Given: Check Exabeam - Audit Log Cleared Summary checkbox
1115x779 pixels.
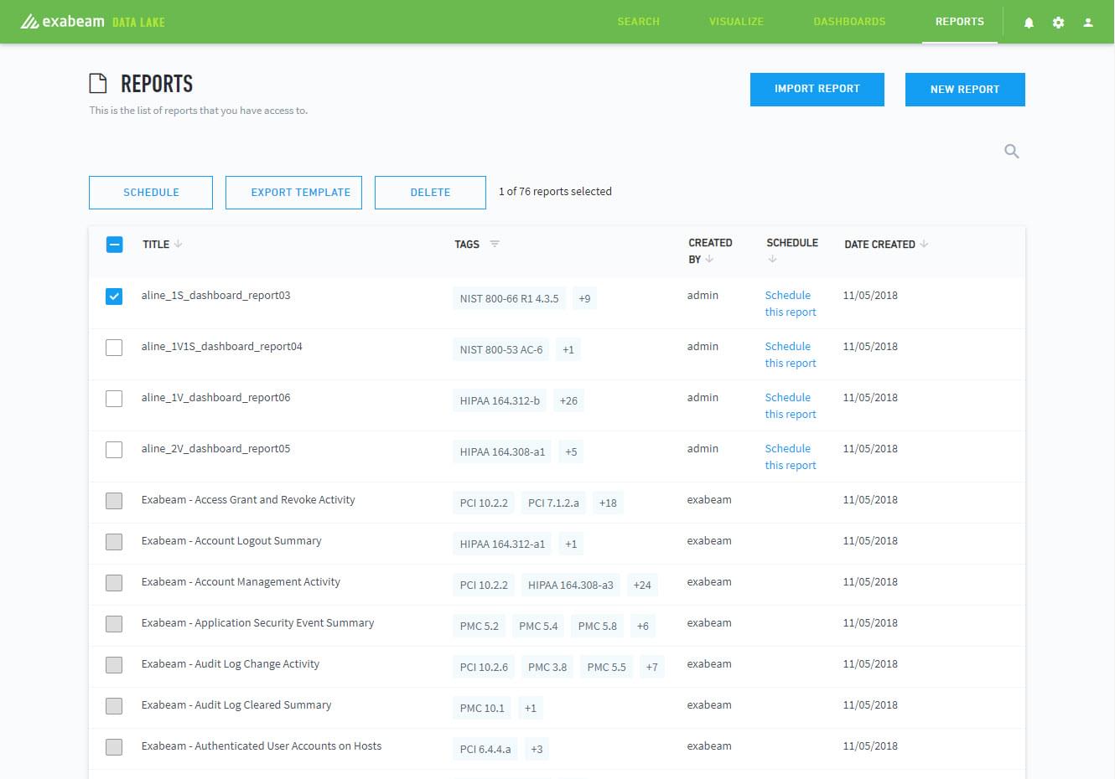Looking at the screenshot, I should coord(114,706).
